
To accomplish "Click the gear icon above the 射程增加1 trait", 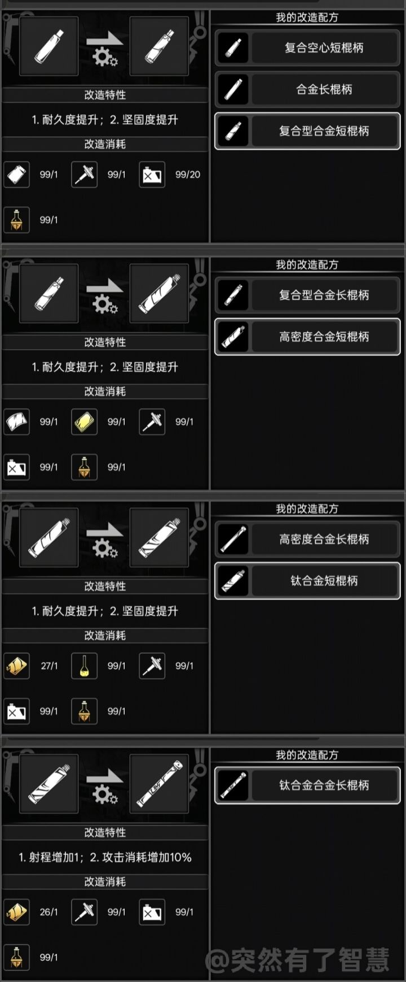I will point(105,795).
